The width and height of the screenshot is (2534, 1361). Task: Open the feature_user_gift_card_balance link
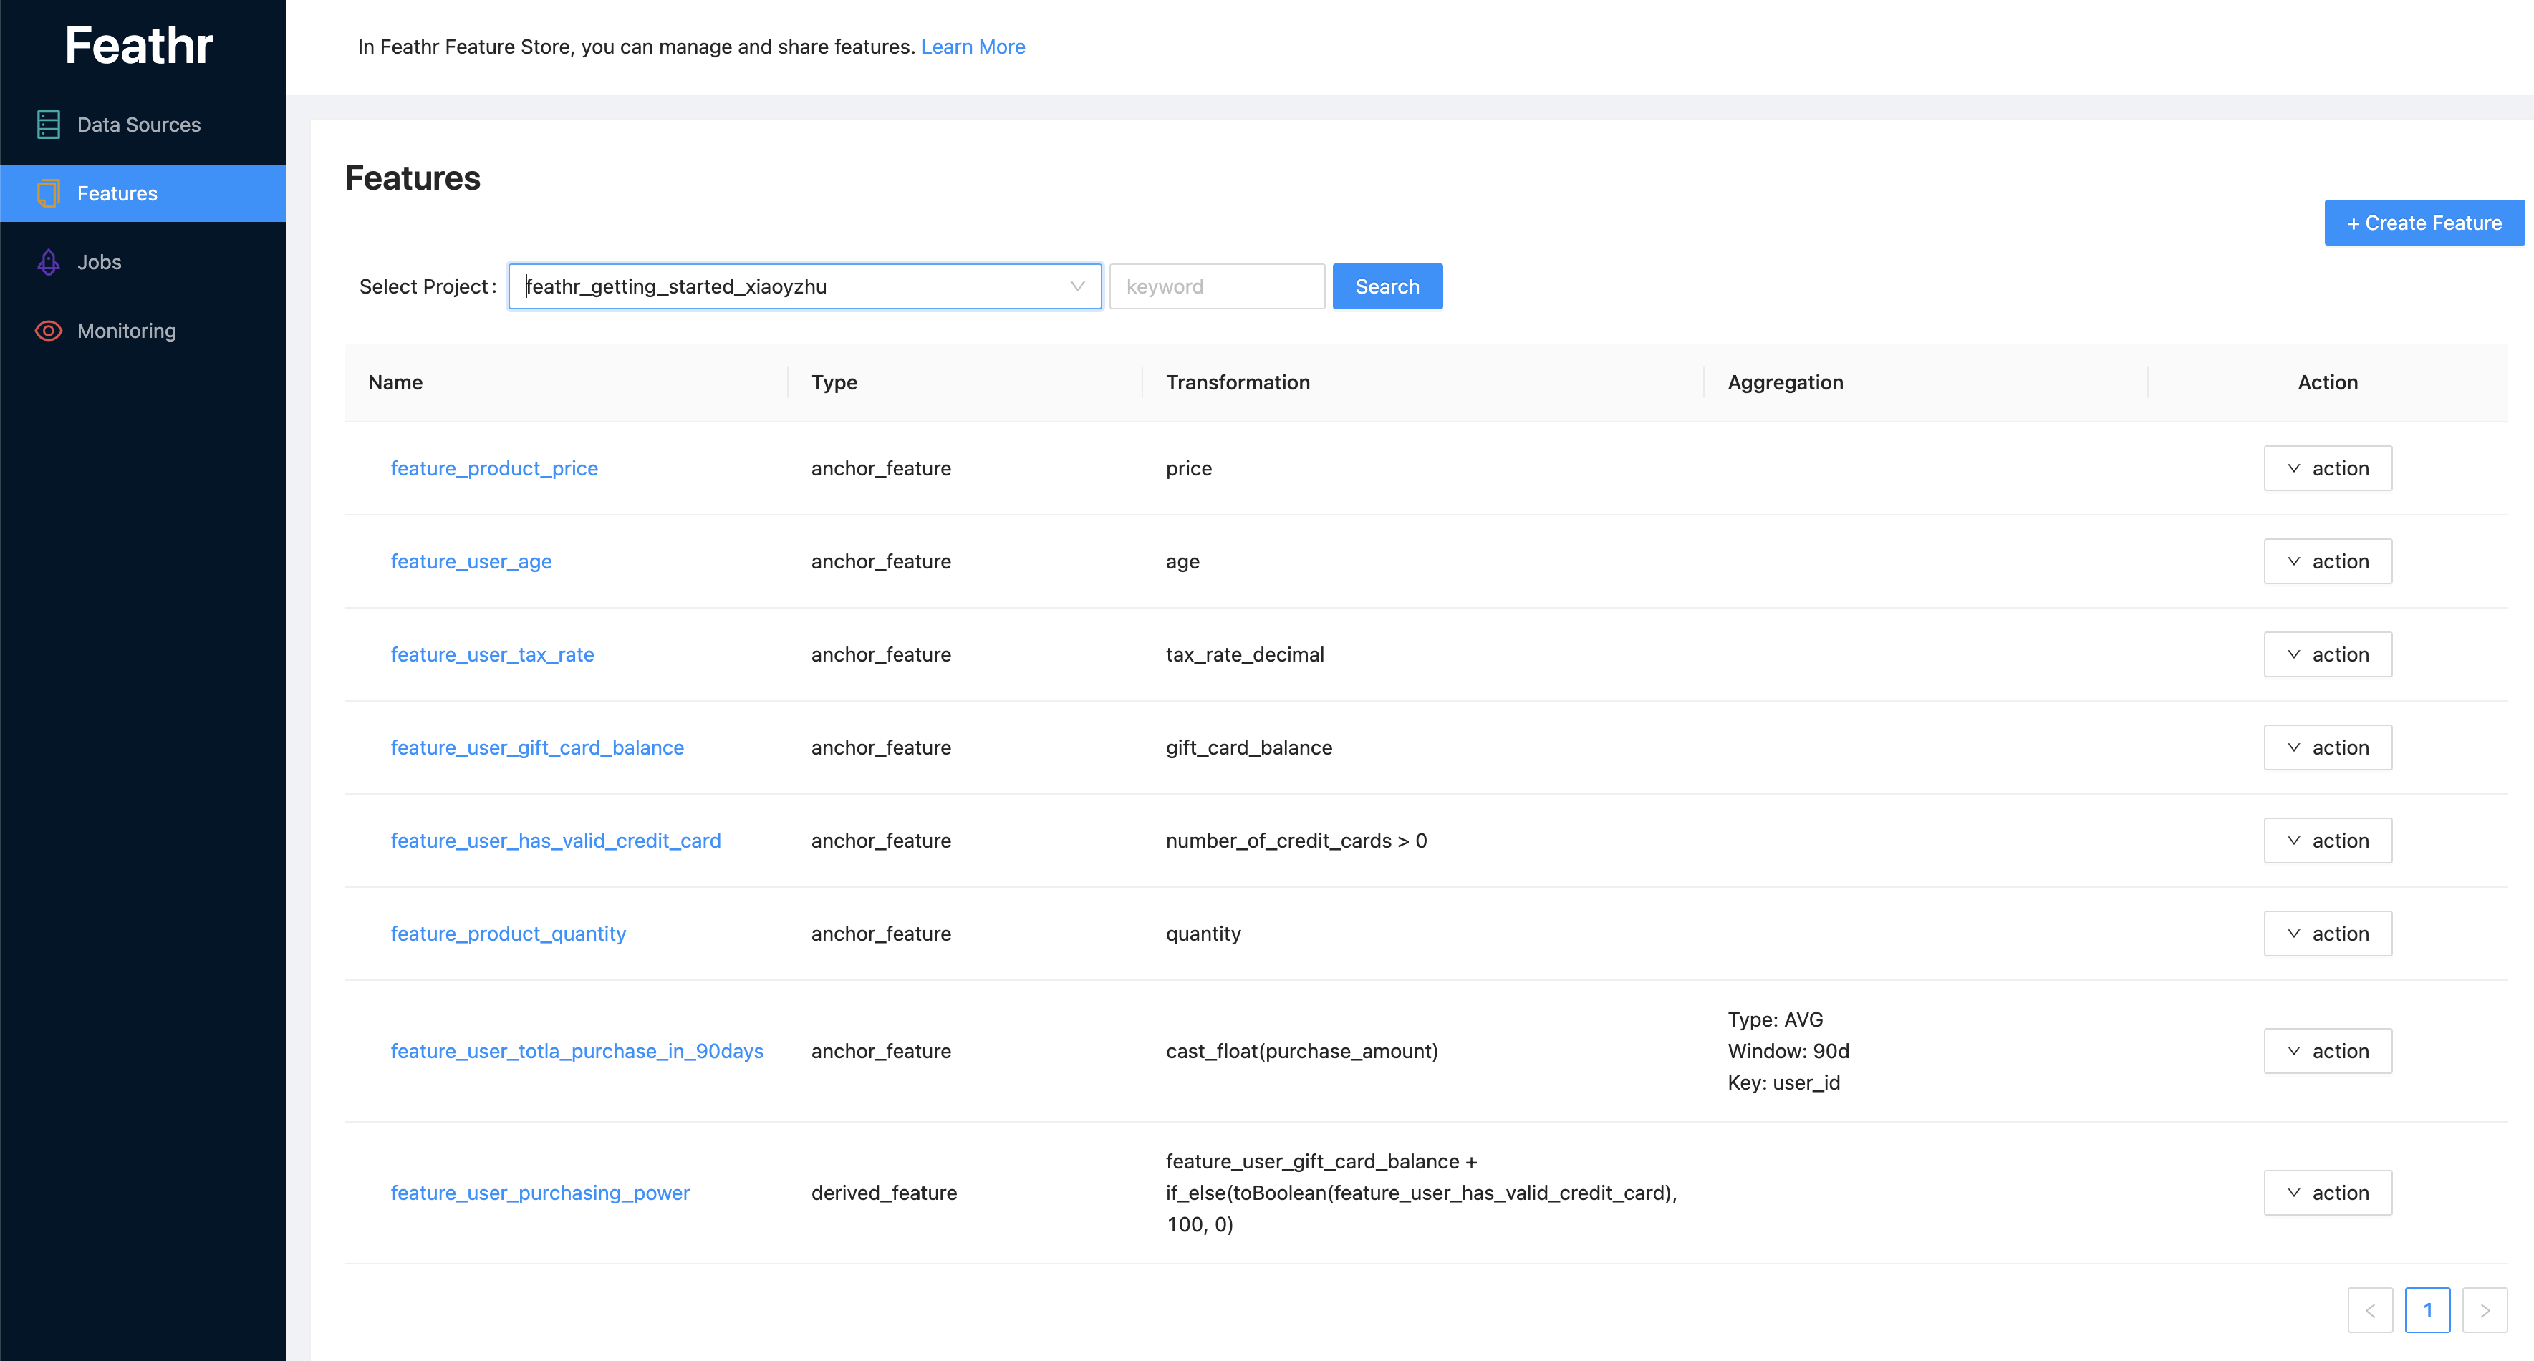pyautogui.click(x=537, y=747)
